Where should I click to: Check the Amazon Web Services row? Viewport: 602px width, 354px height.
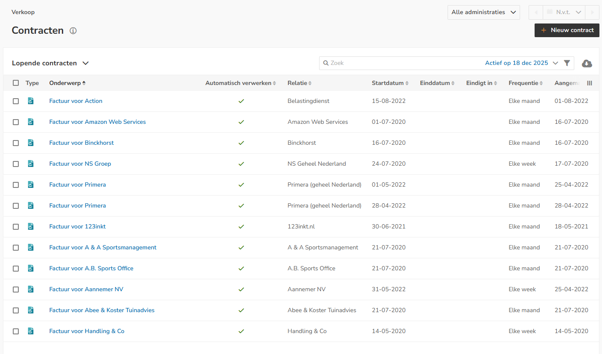[16, 122]
